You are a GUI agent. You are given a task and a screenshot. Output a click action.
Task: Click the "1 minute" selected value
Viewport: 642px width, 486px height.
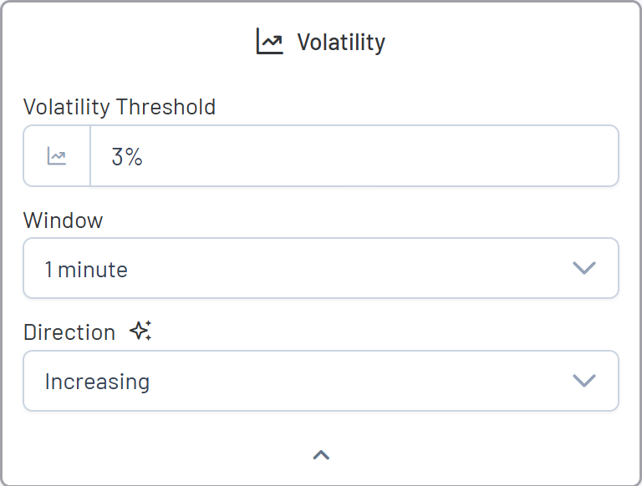pos(86,269)
